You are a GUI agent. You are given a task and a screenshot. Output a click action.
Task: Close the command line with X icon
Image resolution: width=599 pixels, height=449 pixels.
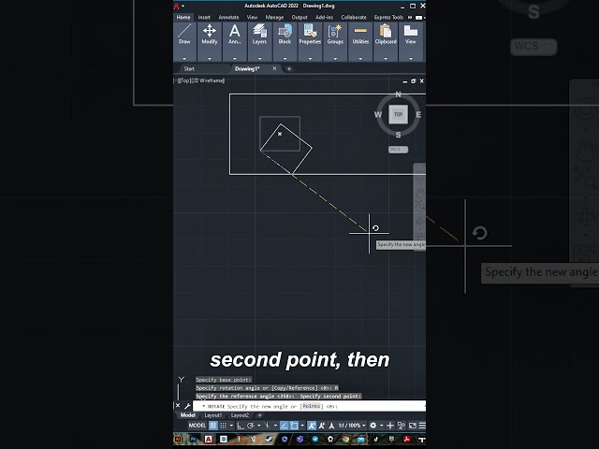pos(178,405)
